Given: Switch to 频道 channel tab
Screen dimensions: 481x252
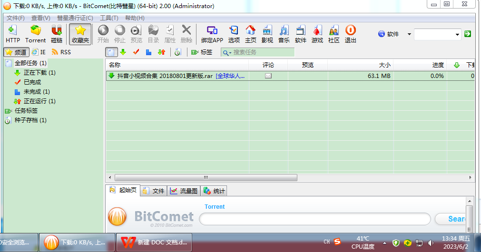Looking at the screenshot, I should [x=17, y=52].
